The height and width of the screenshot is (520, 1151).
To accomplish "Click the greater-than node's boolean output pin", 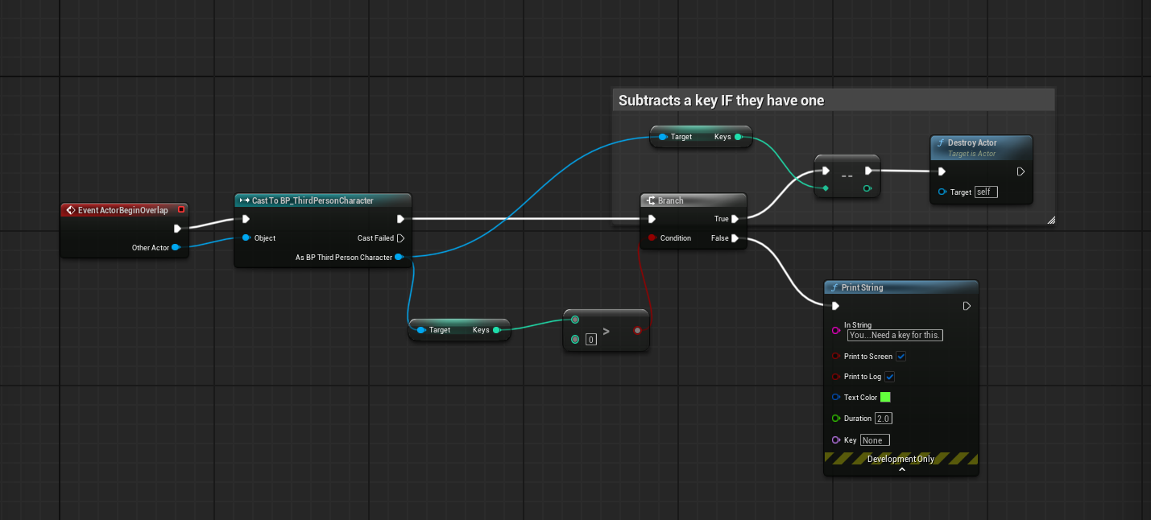I will point(637,330).
